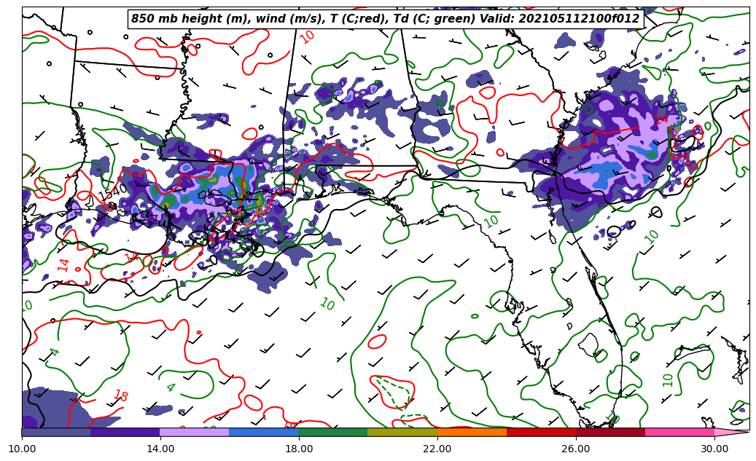Choose the olive 20–22 colorbar segment
The image size is (756, 461).
(x=402, y=432)
